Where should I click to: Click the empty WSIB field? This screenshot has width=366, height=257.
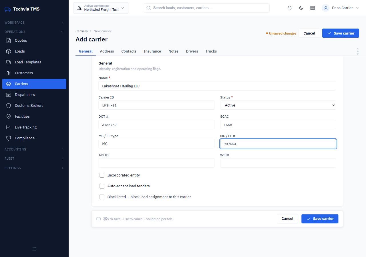(278, 163)
